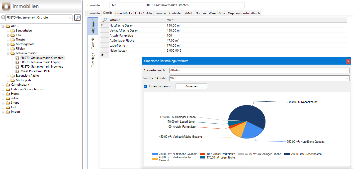
Task: Click the Mietobjekte folder icon
Action: (13, 80)
